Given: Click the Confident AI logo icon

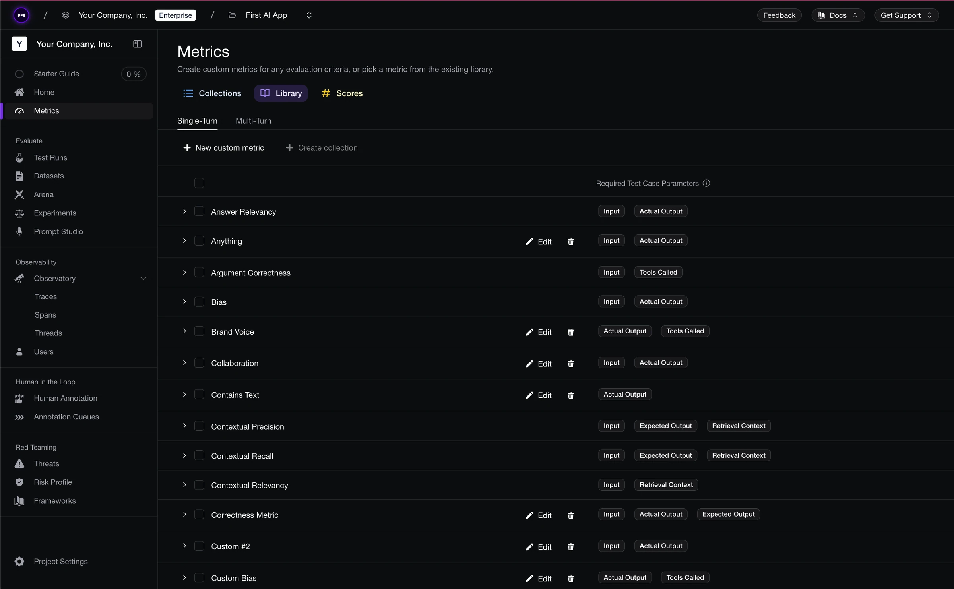Looking at the screenshot, I should 21,15.
